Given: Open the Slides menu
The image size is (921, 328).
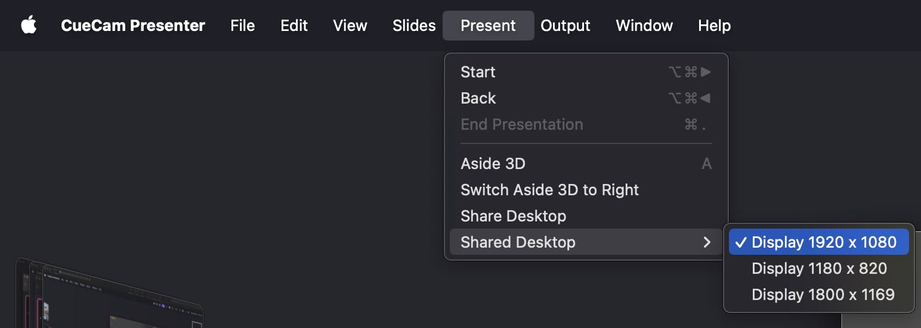Looking at the screenshot, I should coord(414,26).
